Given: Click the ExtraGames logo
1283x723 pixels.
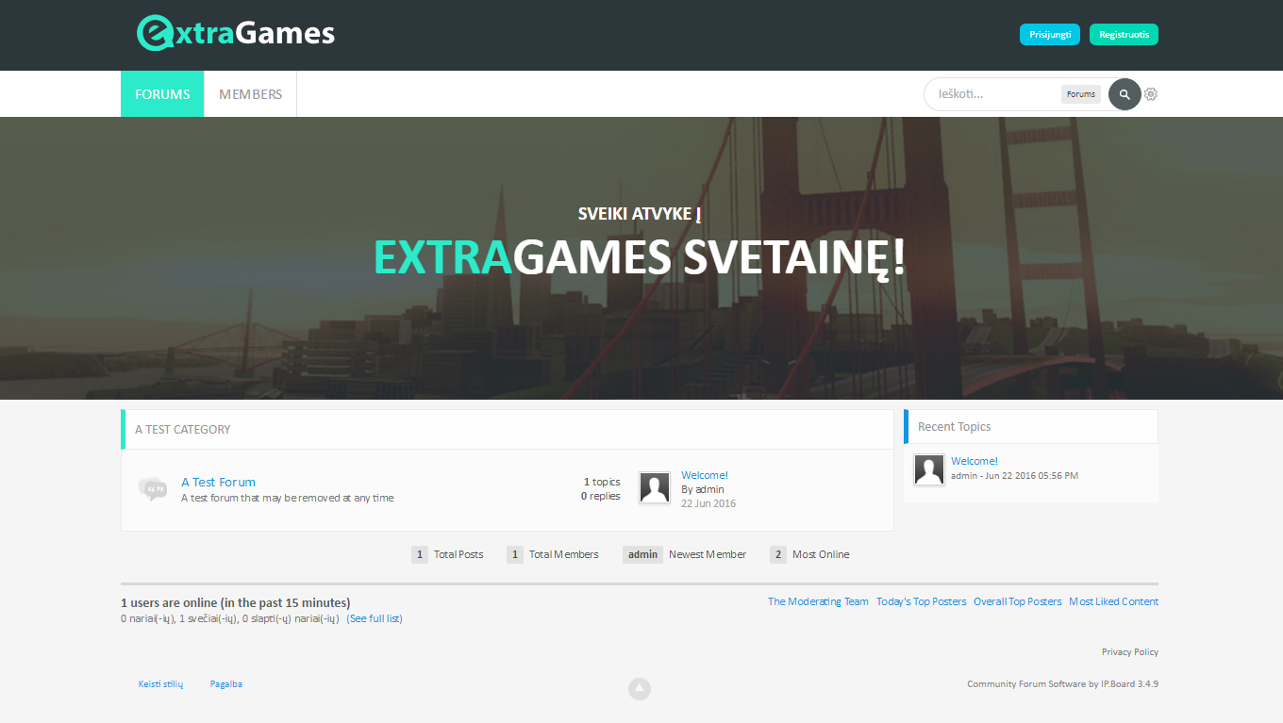Looking at the screenshot, I should [236, 33].
